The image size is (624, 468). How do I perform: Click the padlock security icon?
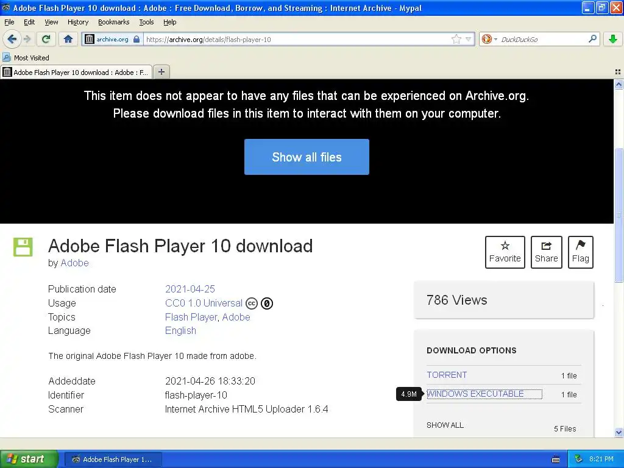point(136,39)
